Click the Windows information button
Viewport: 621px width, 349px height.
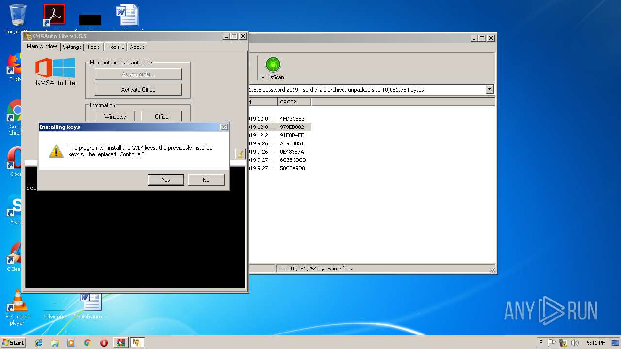[x=115, y=117]
